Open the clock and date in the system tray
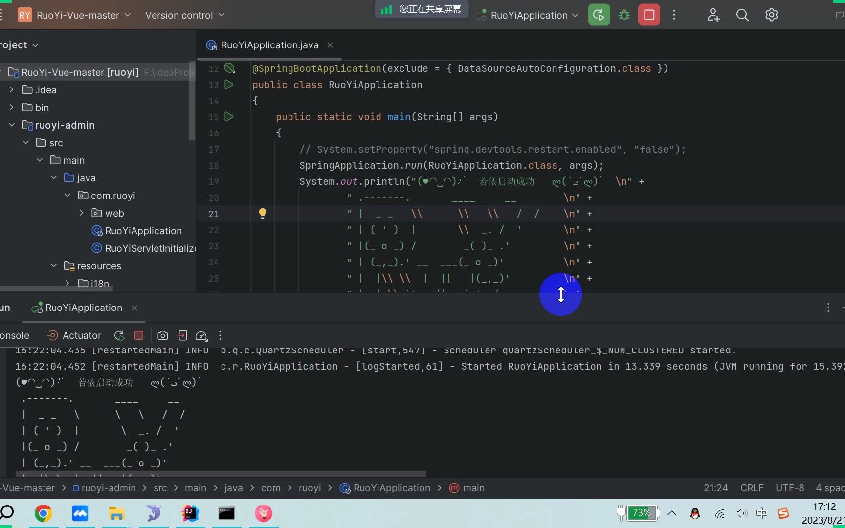The height and width of the screenshot is (528, 845). click(x=824, y=513)
